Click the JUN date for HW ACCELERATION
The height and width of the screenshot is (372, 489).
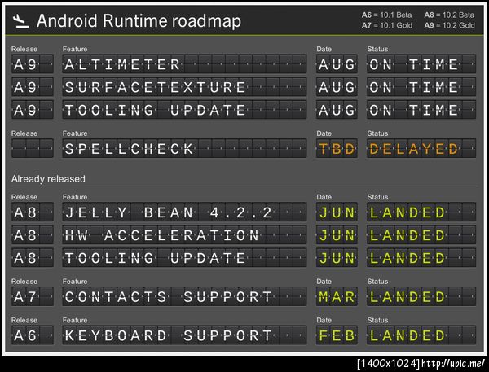pyautogui.click(x=337, y=235)
